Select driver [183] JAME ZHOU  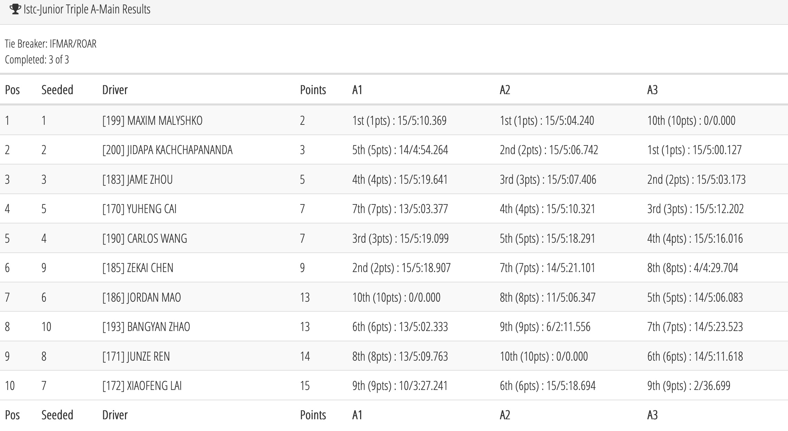(137, 179)
